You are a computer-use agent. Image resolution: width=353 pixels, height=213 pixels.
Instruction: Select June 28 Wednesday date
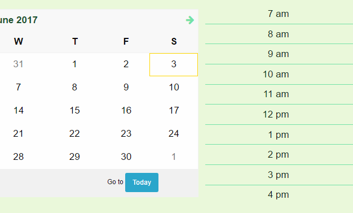(18, 157)
